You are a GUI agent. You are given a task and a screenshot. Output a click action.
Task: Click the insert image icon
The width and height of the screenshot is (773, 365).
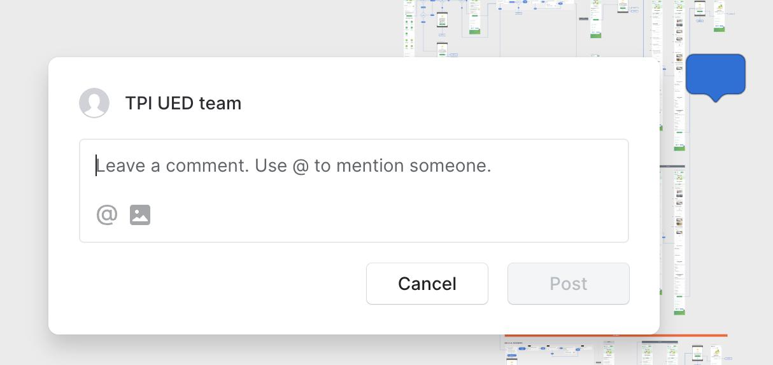coord(140,215)
